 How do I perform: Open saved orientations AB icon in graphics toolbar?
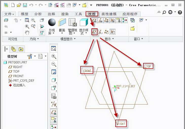pyautogui.click(x=54, y=88)
